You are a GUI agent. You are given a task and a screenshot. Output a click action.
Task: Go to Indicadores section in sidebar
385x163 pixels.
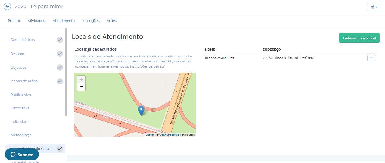coord(20,121)
